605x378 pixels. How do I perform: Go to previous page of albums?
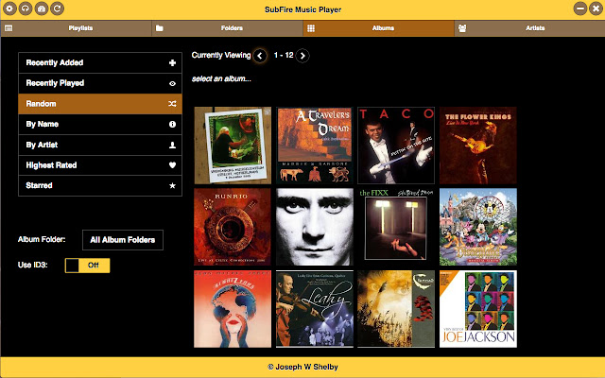260,56
